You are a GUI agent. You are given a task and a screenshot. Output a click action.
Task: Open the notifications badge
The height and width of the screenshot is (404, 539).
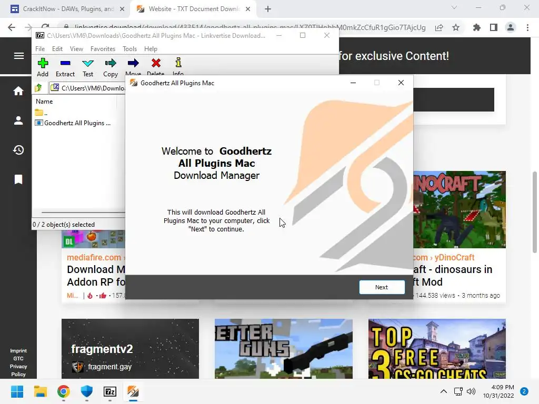tap(524, 391)
